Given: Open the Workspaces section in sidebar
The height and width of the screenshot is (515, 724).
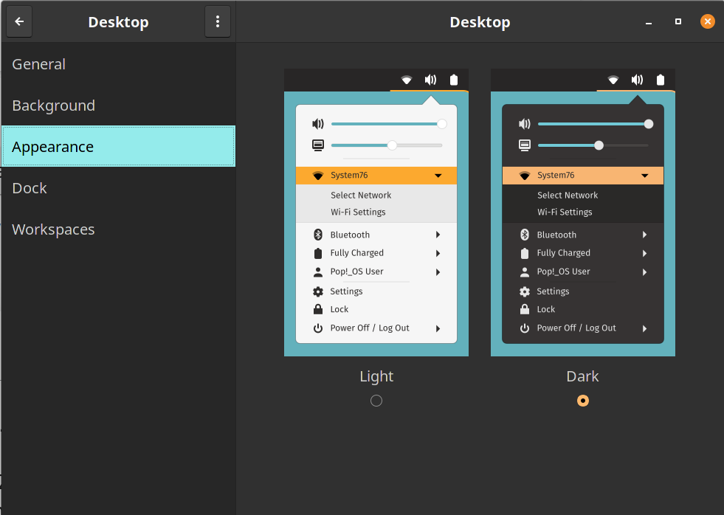Looking at the screenshot, I should tap(54, 229).
